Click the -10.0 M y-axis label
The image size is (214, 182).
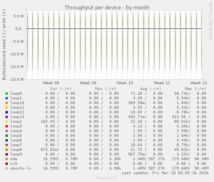[16, 54]
